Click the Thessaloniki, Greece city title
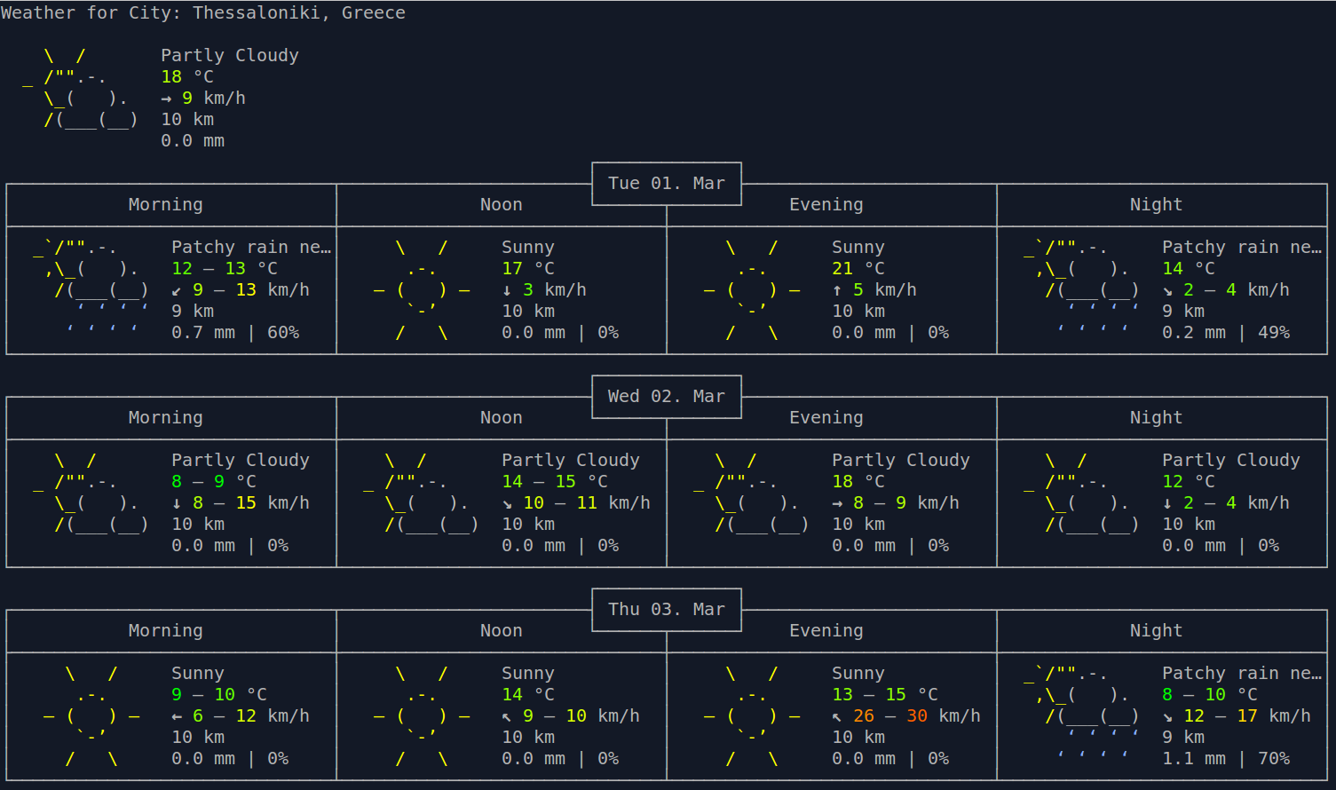Screen dimensions: 1336x790 pyautogui.click(x=299, y=13)
